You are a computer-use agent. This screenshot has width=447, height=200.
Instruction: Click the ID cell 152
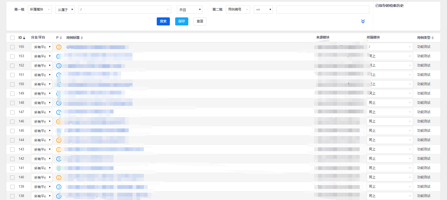coord(21,65)
